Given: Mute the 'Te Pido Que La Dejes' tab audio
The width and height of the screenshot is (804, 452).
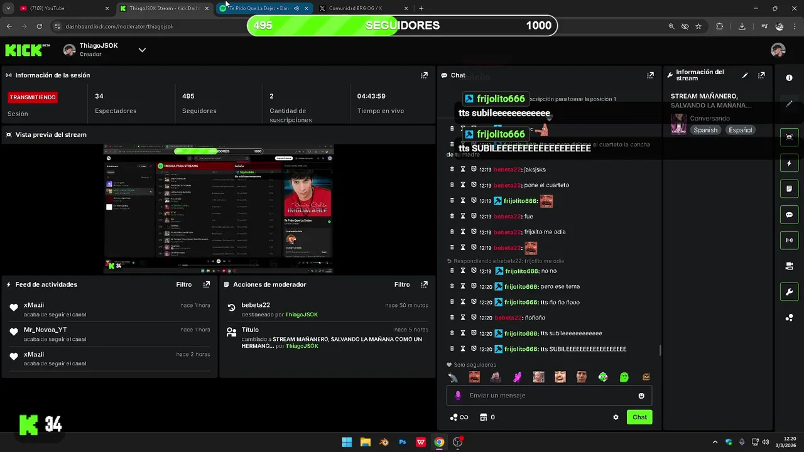Looking at the screenshot, I should [296, 9].
